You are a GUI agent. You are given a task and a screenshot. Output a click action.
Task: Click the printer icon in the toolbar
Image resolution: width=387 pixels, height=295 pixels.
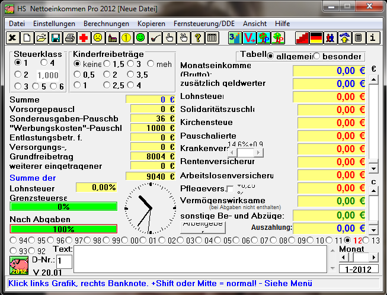pyautogui.click(x=70, y=38)
